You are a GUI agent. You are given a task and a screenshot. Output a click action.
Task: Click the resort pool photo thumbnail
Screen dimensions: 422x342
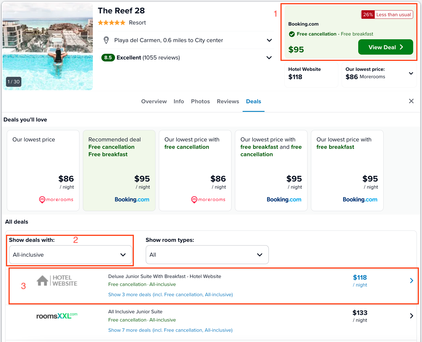48,47
